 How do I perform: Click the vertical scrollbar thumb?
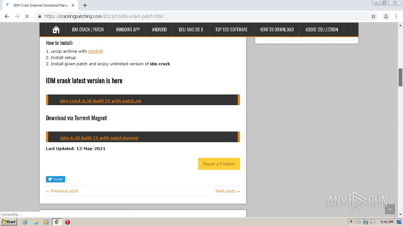tap(400, 77)
